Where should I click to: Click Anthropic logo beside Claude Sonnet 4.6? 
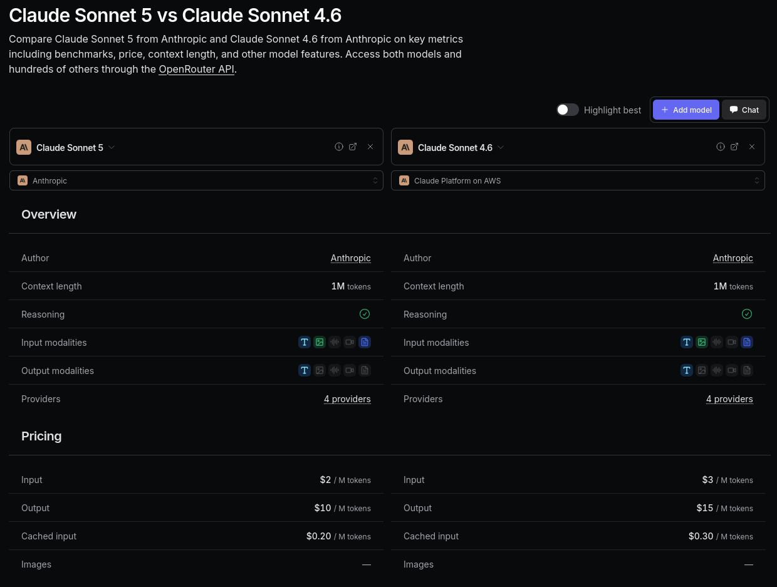[405, 147]
